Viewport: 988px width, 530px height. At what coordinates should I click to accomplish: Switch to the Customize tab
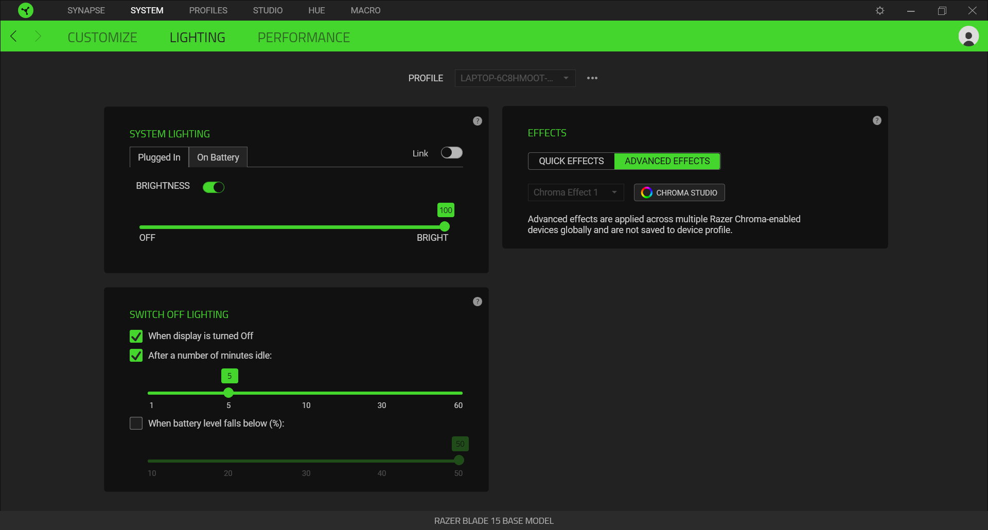[102, 38]
